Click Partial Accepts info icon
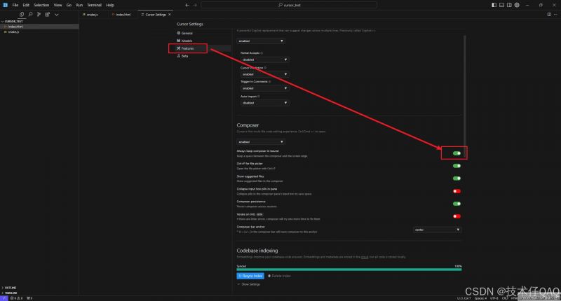561x301 pixels. coord(262,52)
